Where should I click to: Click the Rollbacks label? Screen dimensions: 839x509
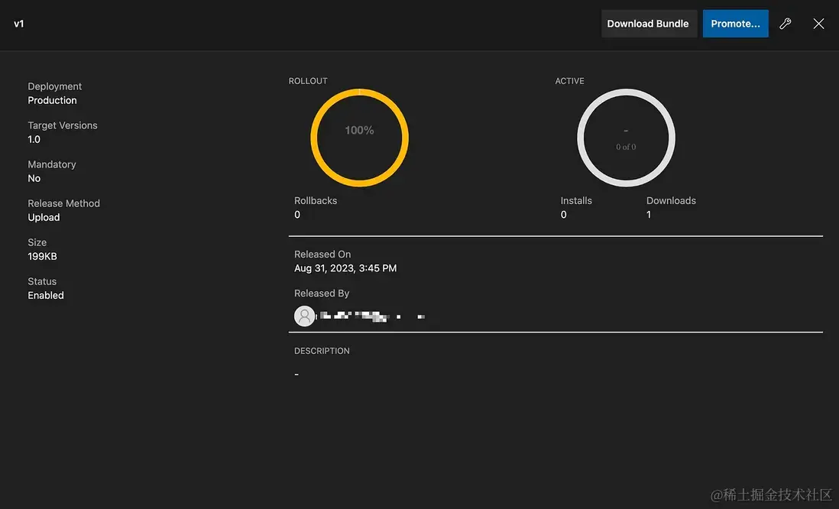pos(315,201)
